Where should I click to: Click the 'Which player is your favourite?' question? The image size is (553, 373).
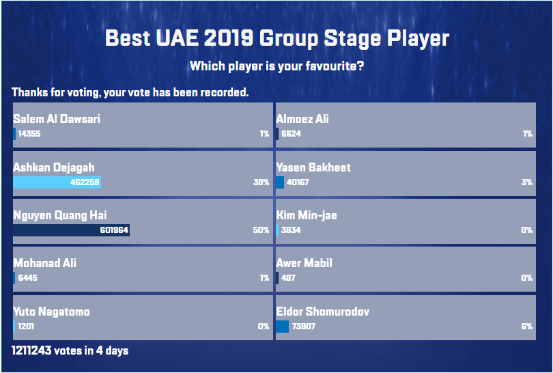276,66
